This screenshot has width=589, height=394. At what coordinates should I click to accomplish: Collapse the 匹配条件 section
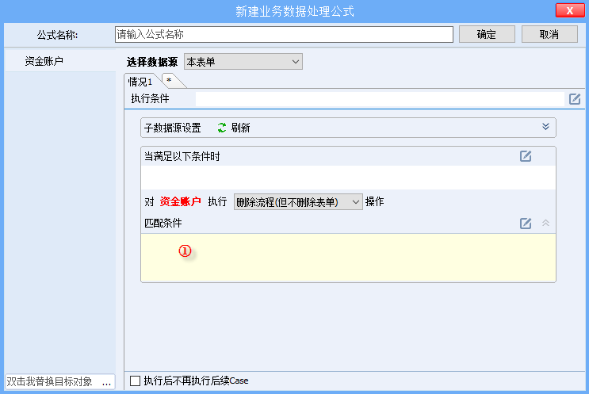click(x=546, y=223)
